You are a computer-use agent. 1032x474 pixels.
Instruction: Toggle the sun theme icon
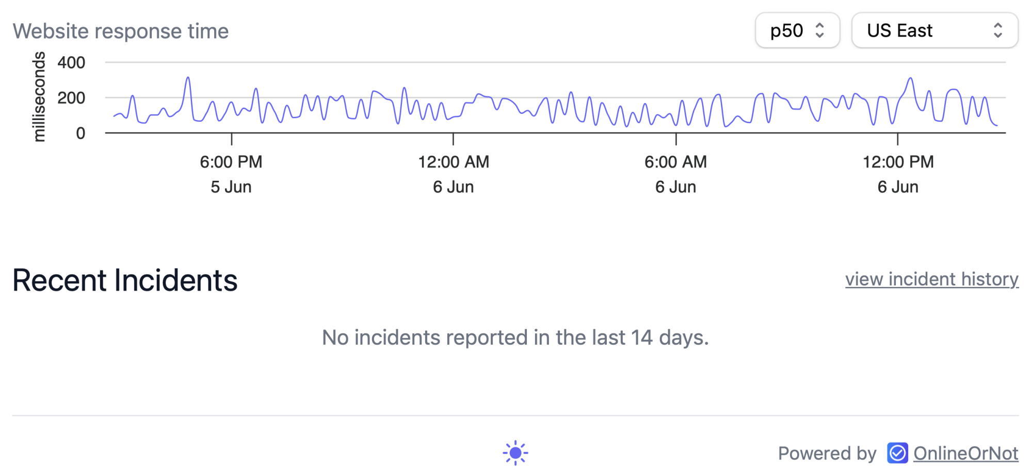pyautogui.click(x=515, y=453)
